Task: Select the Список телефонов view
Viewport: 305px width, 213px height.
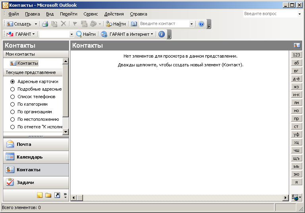Action: 33,97
